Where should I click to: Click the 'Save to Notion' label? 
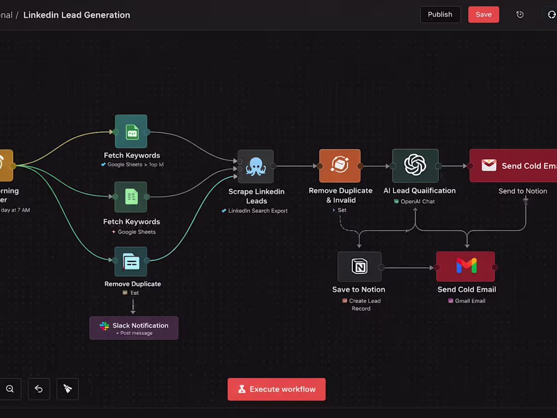pyautogui.click(x=359, y=290)
